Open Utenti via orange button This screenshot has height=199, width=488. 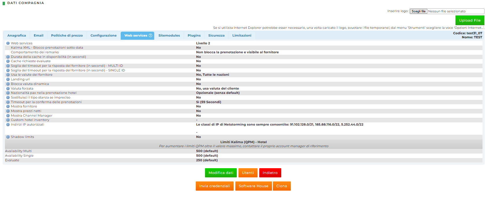click(x=248, y=173)
